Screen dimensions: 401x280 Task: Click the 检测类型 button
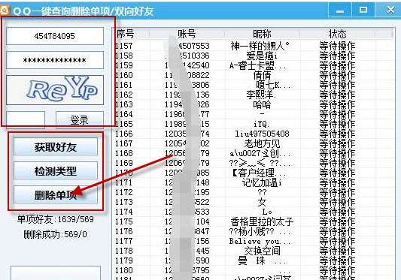tap(56, 170)
